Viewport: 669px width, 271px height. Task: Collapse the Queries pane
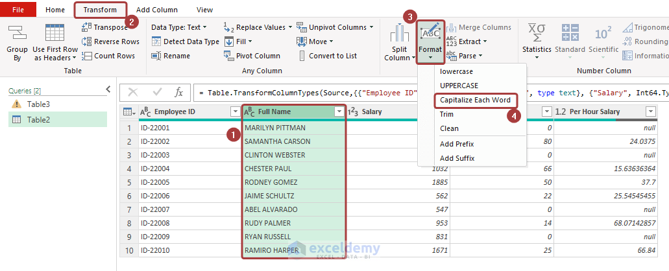pos(108,89)
